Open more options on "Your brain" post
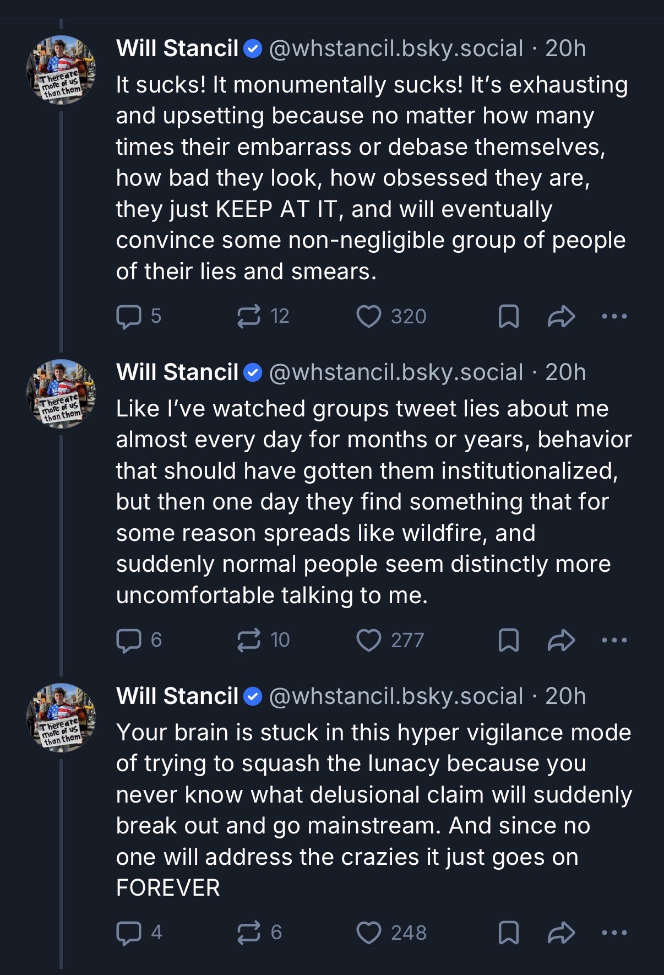The image size is (664, 975). (x=614, y=933)
